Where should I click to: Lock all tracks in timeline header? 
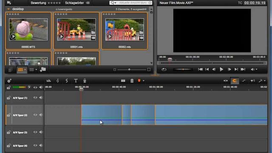click(8, 88)
